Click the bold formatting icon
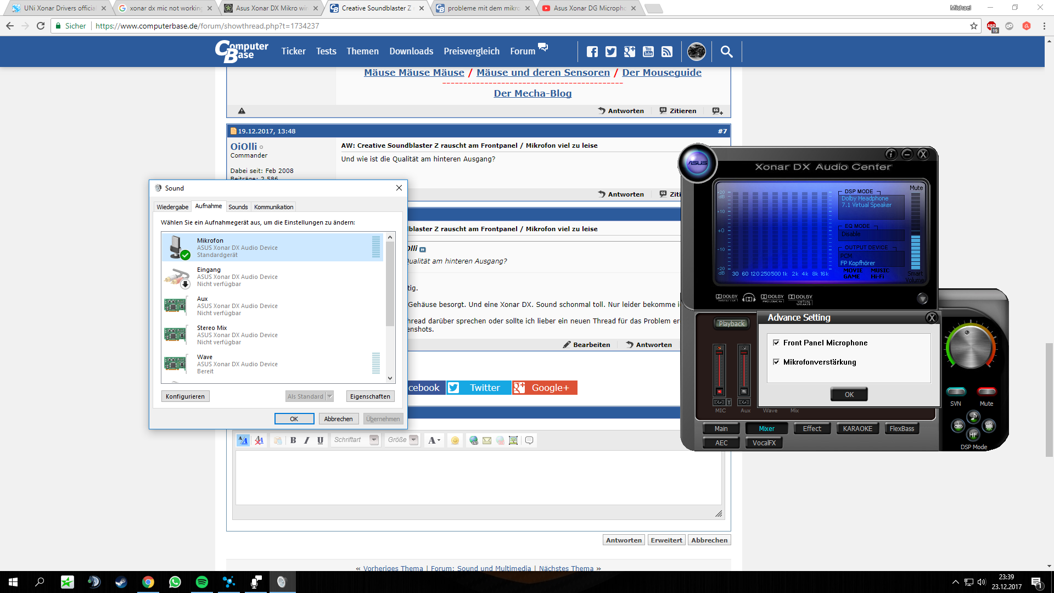Image resolution: width=1054 pixels, height=593 pixels. (x=293, y=440)
